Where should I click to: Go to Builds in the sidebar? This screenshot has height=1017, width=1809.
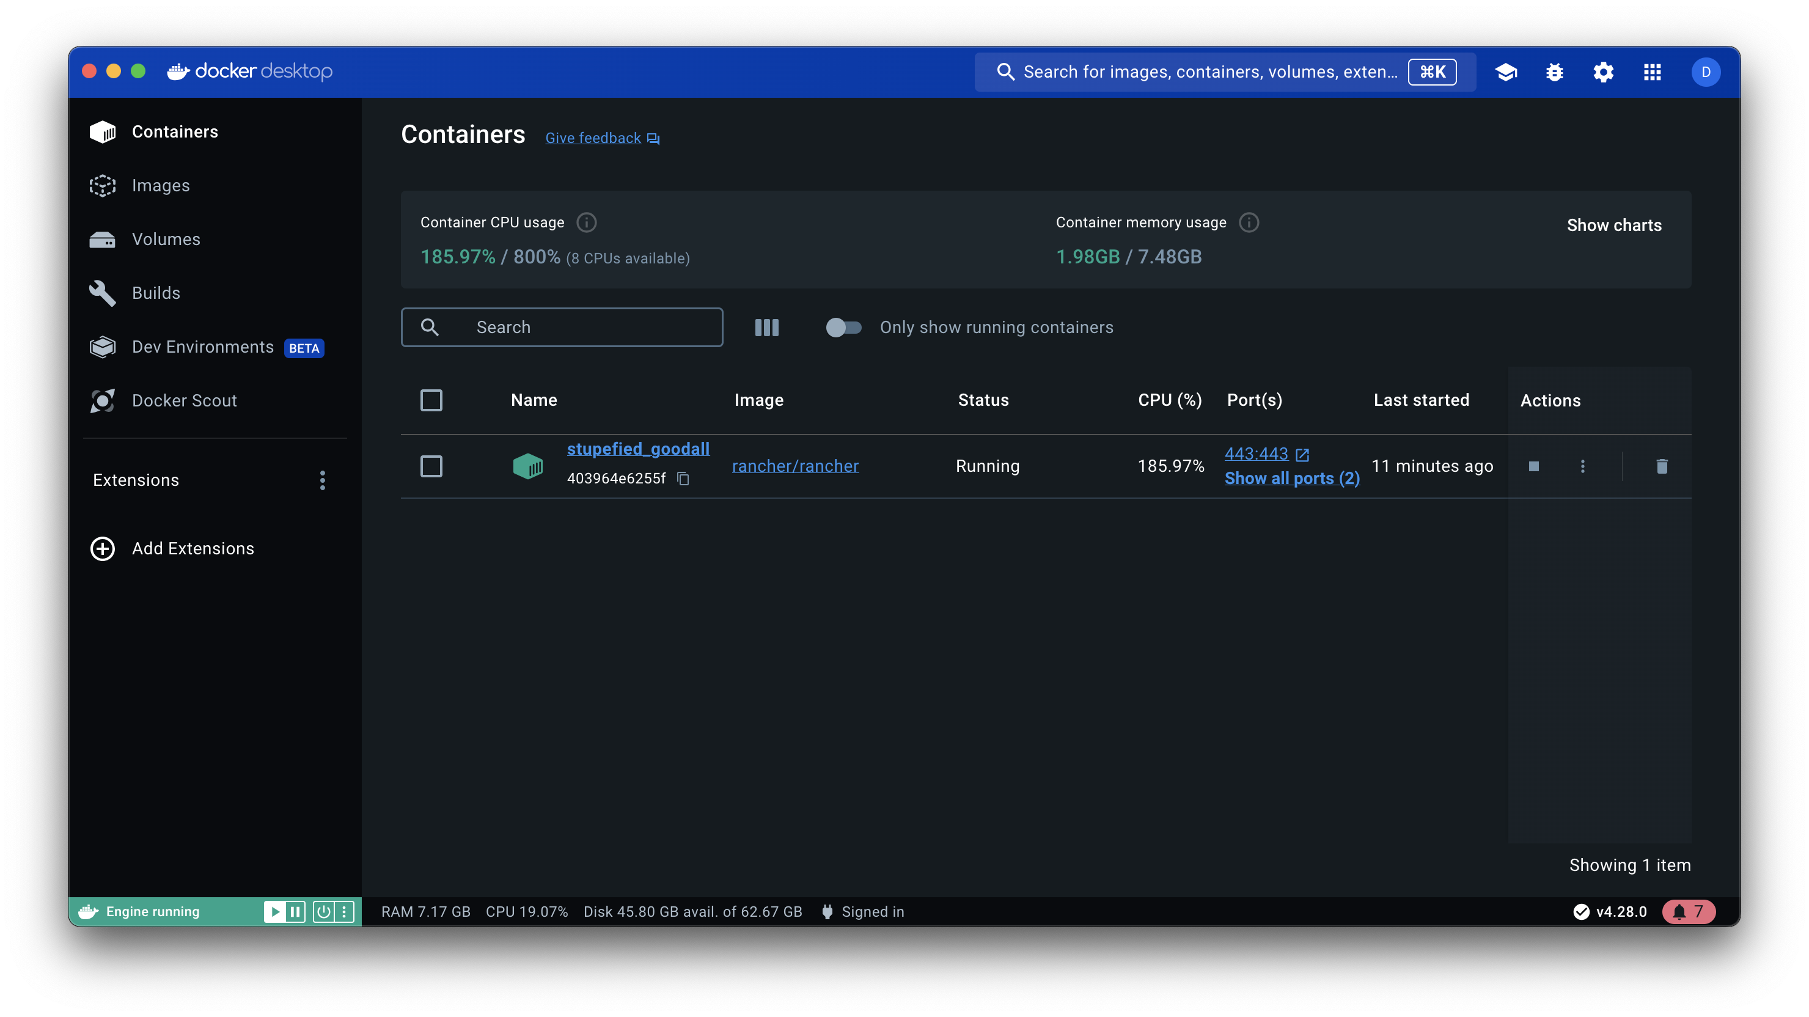[156, 293]
